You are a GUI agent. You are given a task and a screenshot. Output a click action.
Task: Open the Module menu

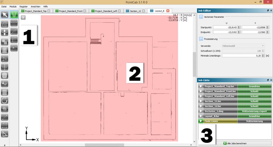(13, 6)
